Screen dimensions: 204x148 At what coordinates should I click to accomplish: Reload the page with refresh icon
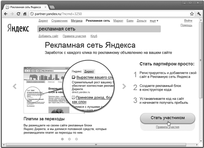pos(19,14)
